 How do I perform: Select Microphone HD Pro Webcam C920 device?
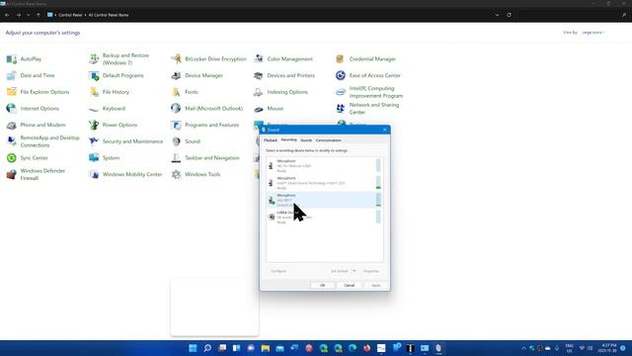point(325,166)
